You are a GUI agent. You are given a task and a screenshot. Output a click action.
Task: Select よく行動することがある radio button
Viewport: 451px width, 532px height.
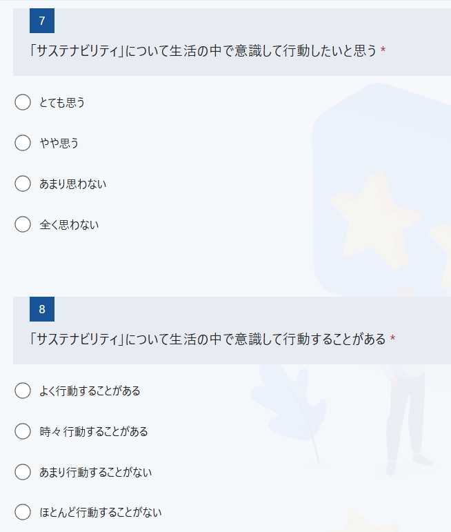(x=23, y=391)
